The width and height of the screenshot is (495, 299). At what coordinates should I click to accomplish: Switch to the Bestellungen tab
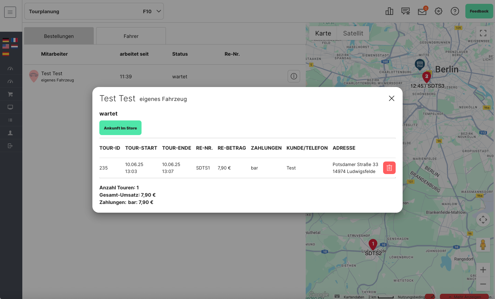59,36
